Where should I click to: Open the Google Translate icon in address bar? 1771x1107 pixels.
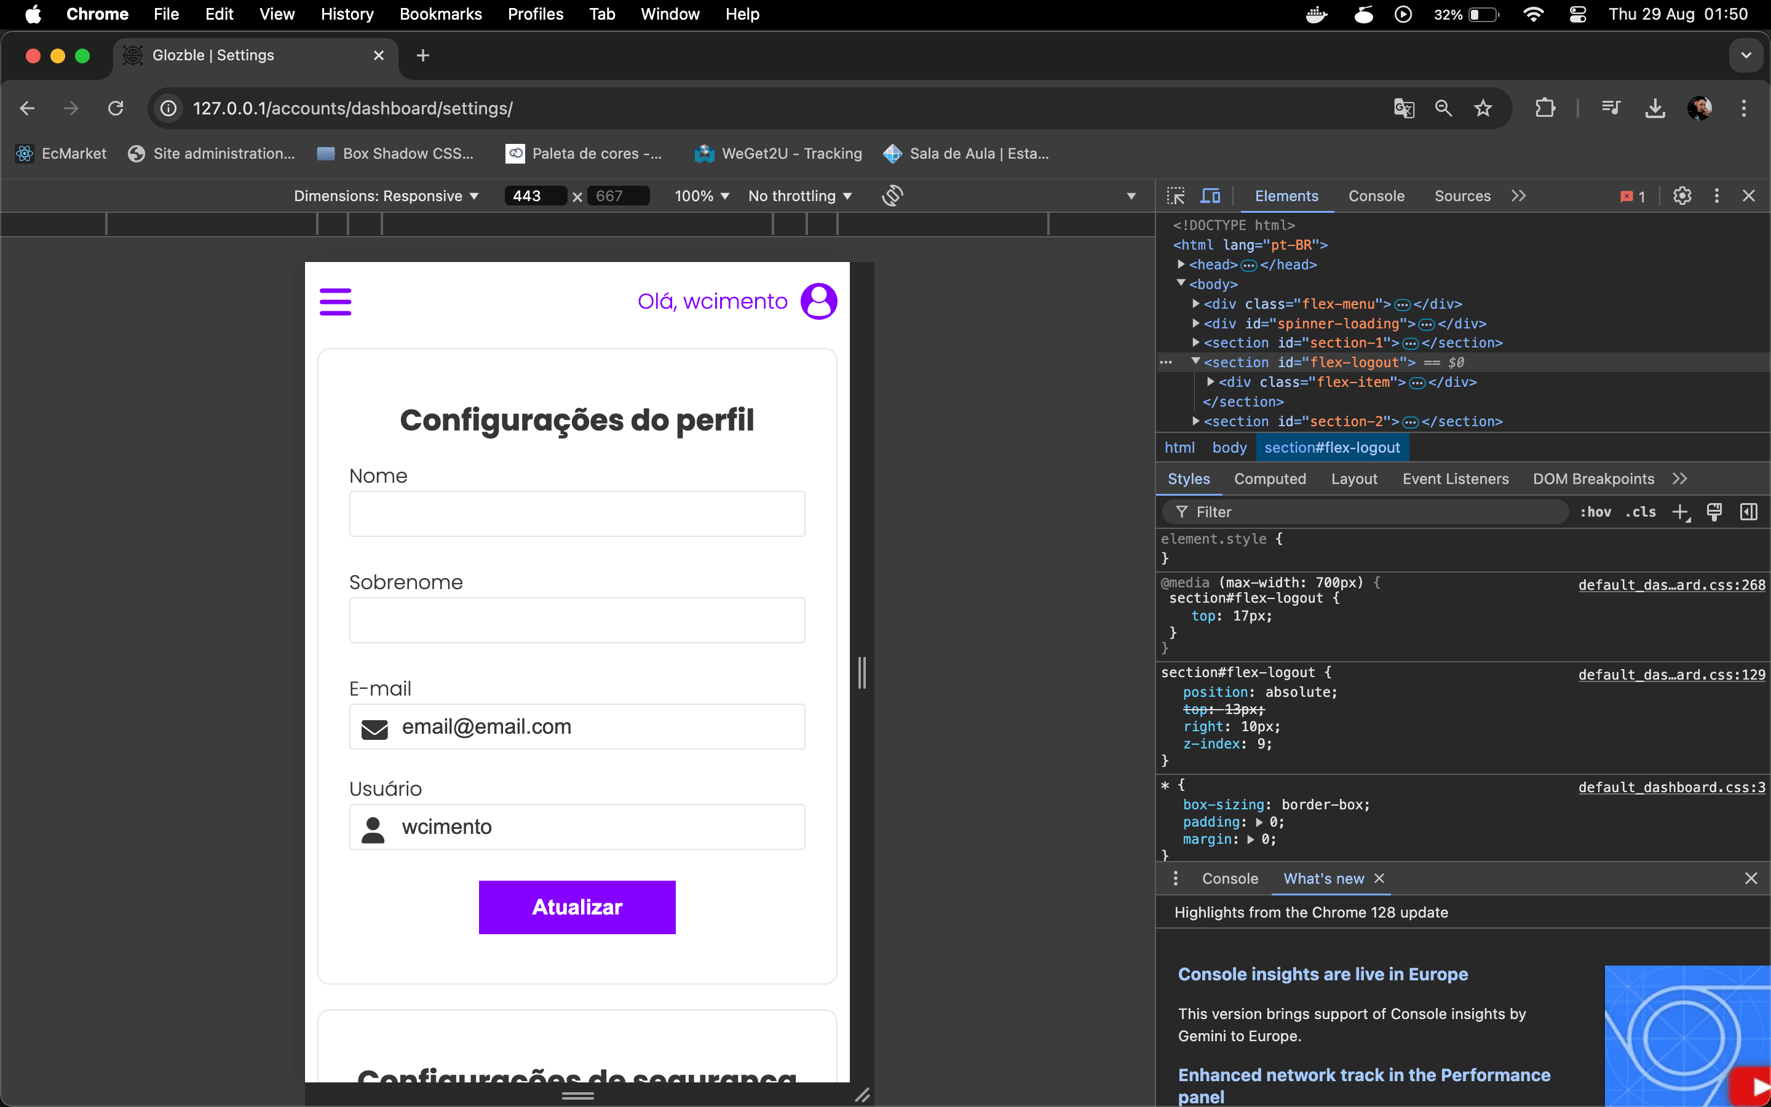click(x=1404, y=108)
